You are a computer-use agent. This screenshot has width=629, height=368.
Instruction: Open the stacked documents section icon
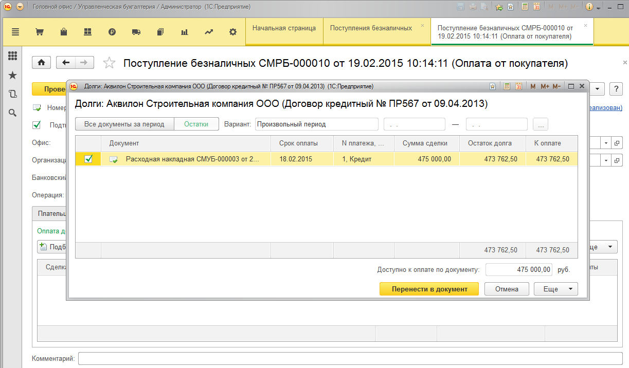coord(160,32)
